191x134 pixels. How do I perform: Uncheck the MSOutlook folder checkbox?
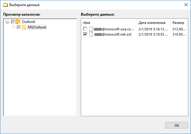[19, 27]
